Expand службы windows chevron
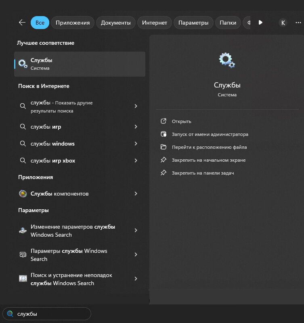The height and width of the screenshot is (323, 304). coord(136,144)
